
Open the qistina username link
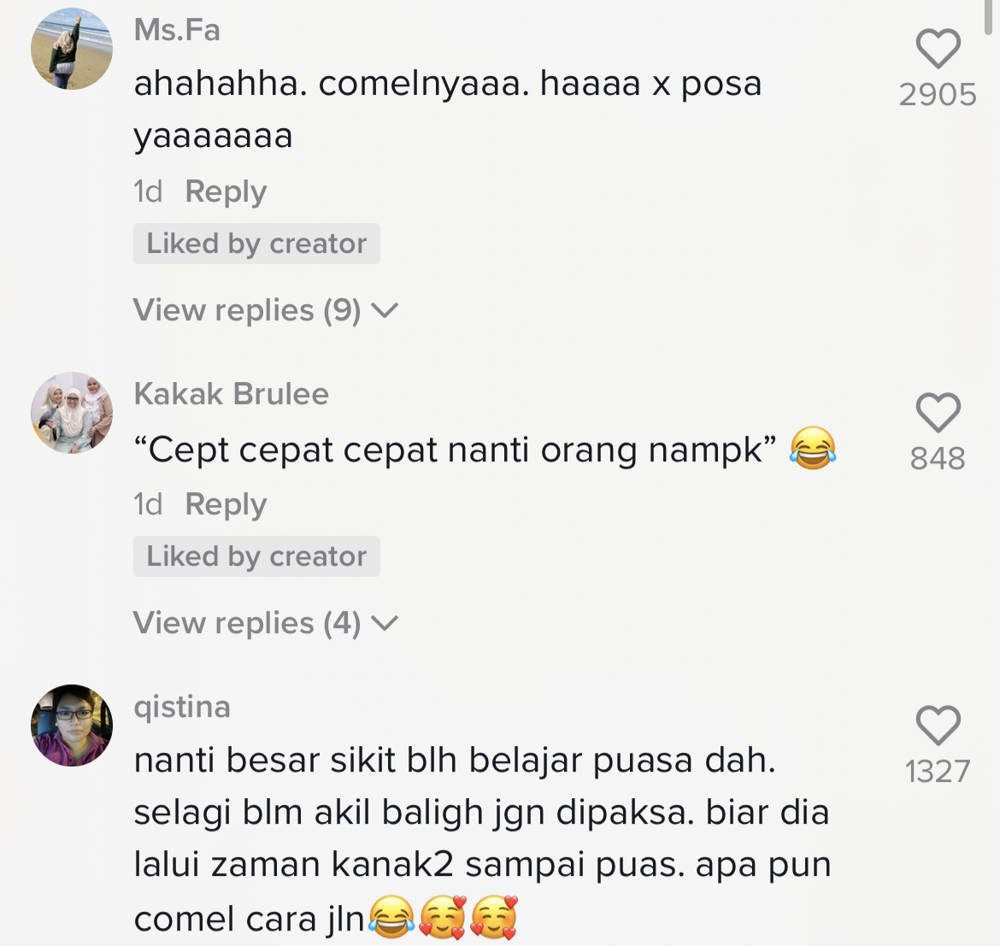coord(182,708)
